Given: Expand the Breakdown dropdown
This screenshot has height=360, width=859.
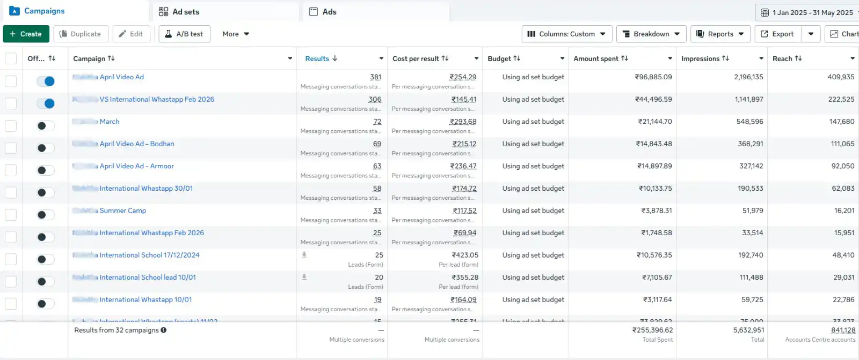Looking at the screenshot, I should click(x=651, y=34).
